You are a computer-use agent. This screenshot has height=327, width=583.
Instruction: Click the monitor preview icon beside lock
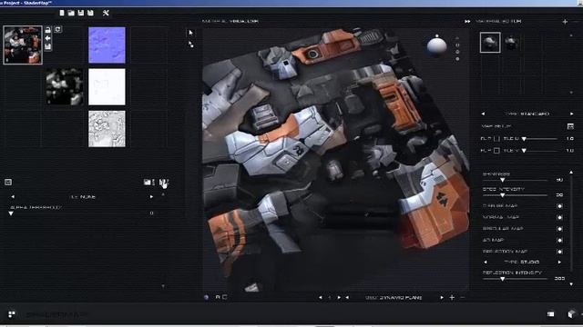58,29
